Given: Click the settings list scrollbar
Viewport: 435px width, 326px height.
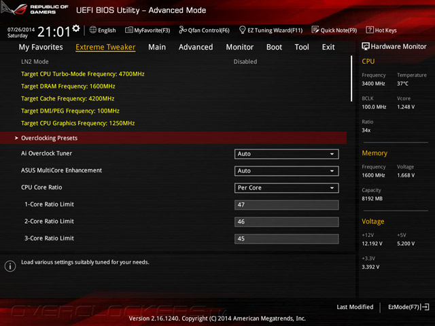Looking at the screenshot, I should pyautogui.click(x=351, y=79).
